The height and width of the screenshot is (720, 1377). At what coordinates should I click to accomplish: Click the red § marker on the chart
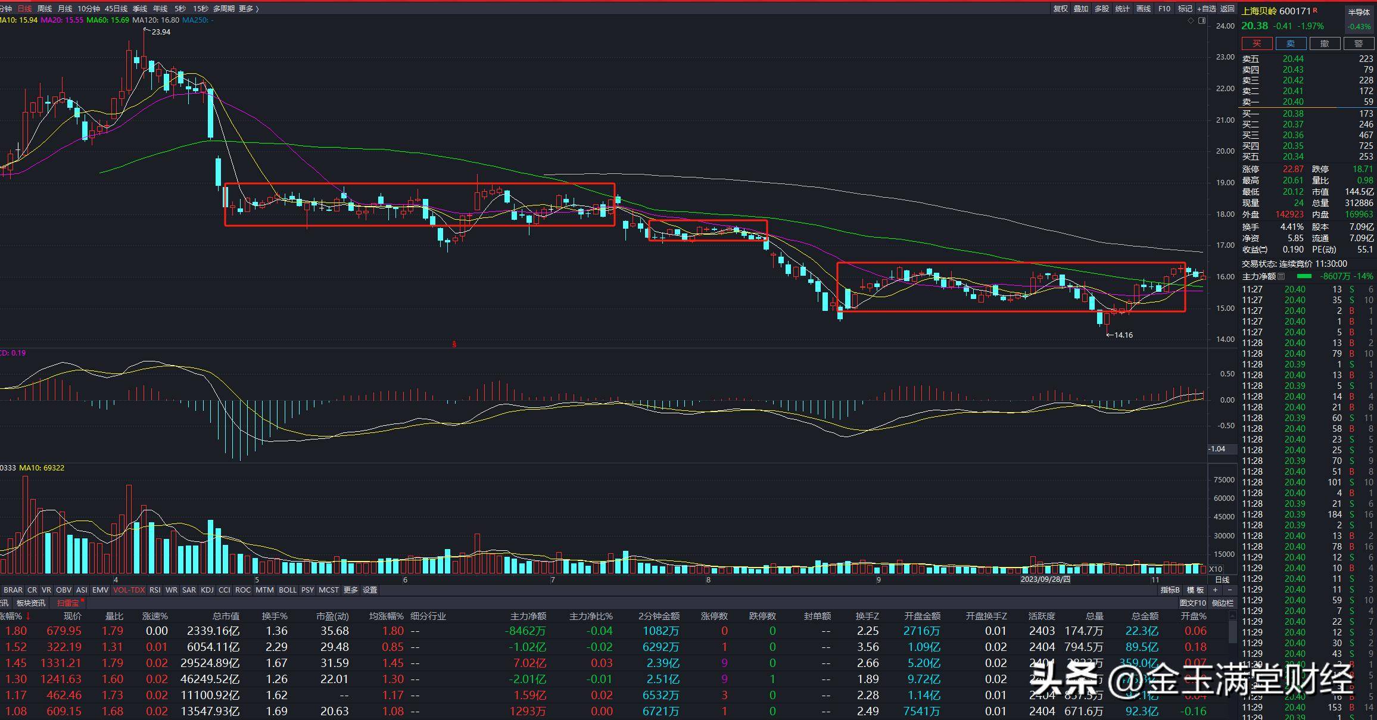(x=454, y=344)
